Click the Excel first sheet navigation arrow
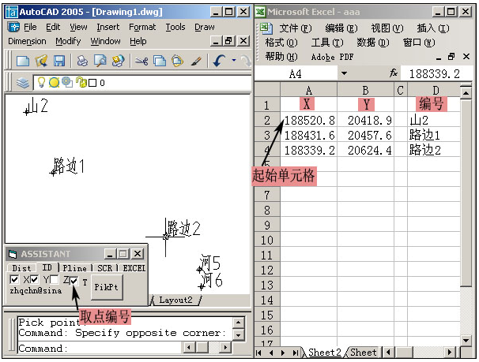 (259, 353)
